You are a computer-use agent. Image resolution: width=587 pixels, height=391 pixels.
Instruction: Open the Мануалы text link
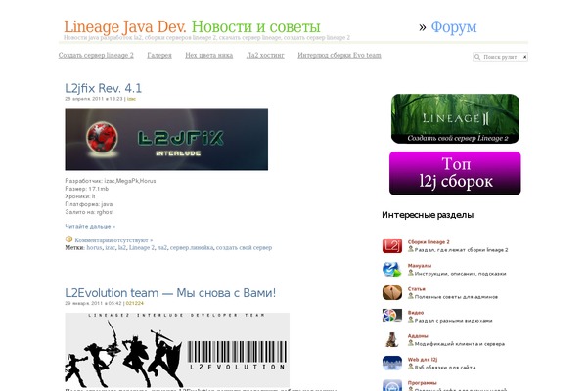420,266
